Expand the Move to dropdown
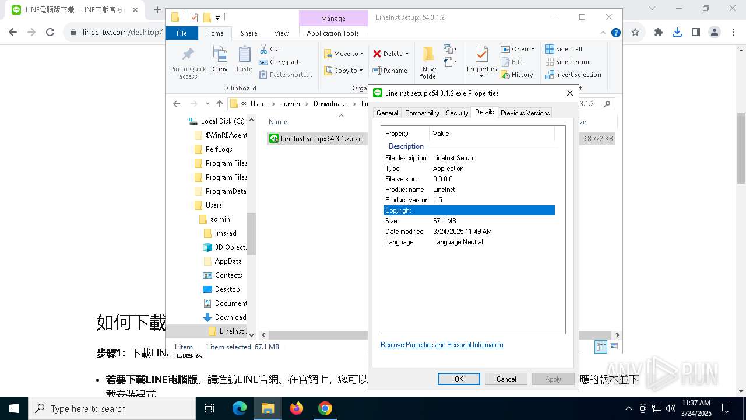 pyautogui.click(x=362, y=54)
